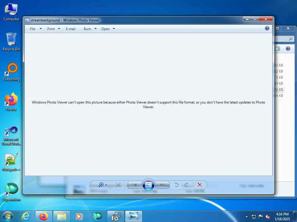Click the Photo Viewer help icon
Screen dimensions: 297x222
(x=267, y=28)
